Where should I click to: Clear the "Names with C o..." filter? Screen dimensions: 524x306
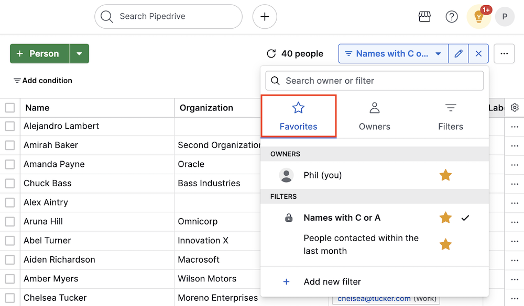(478, 53)
